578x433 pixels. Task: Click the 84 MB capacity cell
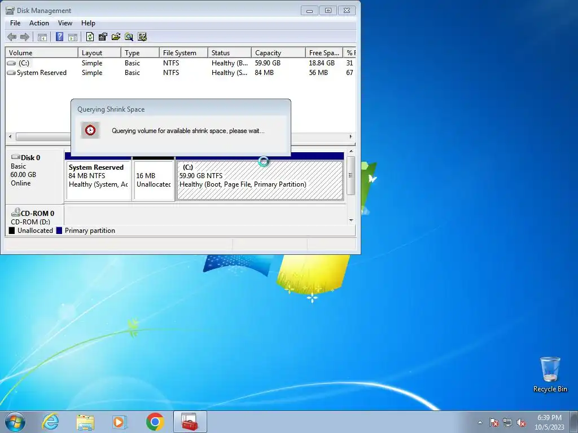[x=264, y=73]
